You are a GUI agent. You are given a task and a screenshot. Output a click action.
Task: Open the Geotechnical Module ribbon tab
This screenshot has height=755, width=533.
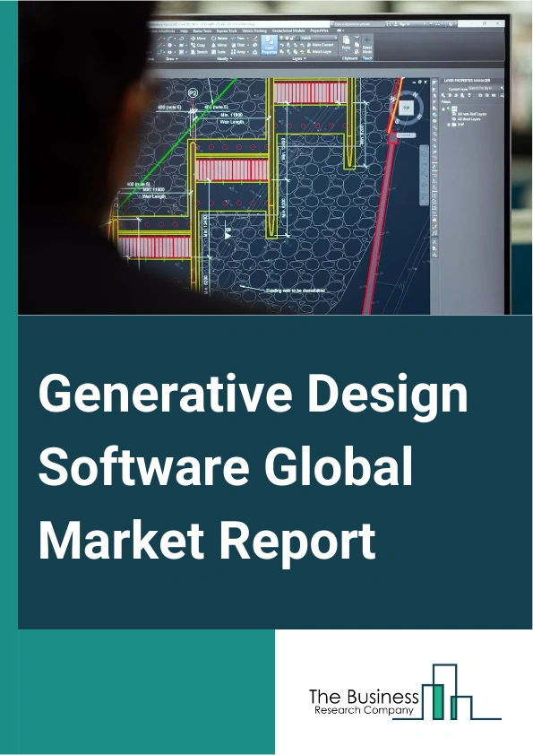[x=288, y=30]
